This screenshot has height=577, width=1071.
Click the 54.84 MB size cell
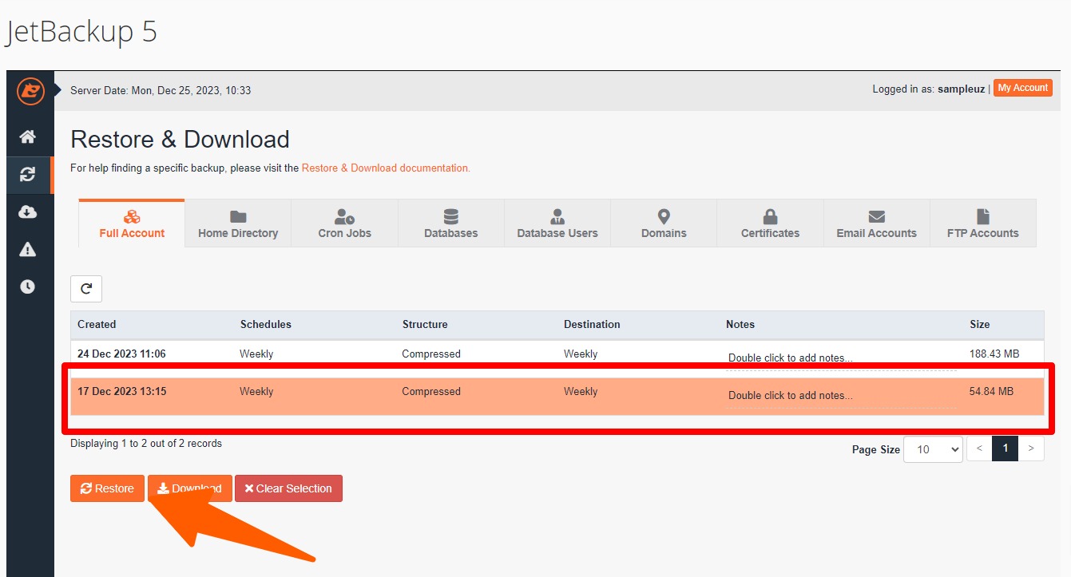point(991,391)
